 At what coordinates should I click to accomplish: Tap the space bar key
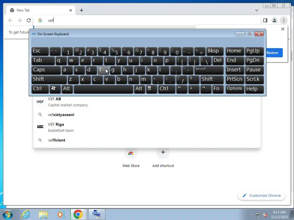click(103, 89)
